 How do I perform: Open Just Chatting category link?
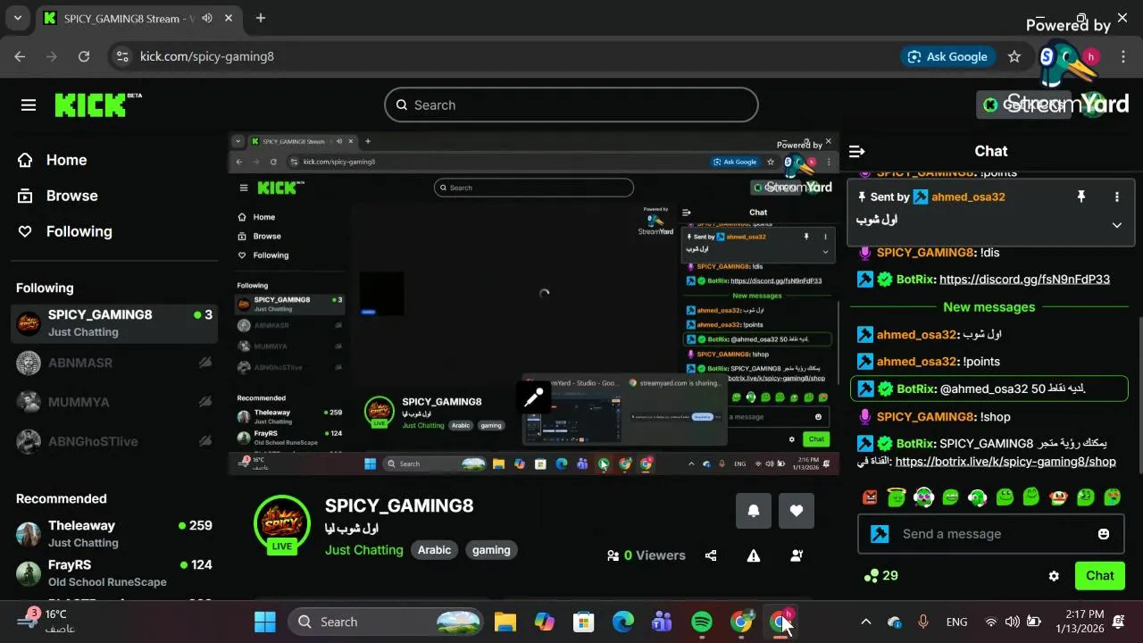tap(364, 550)
